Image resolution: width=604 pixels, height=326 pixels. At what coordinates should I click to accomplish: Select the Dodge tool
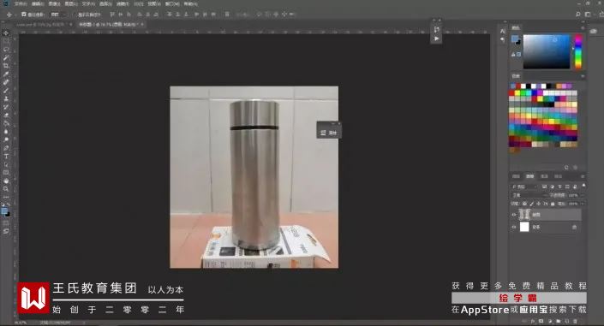[6, 139]
